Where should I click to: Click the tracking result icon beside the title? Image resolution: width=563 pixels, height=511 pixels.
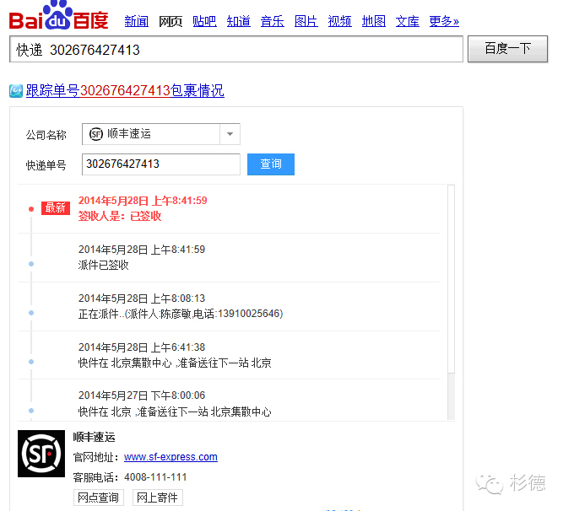(16, 91)
